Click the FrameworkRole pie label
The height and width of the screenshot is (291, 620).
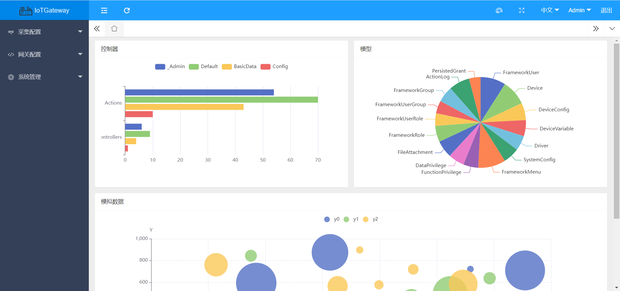[x=407, y=135]
